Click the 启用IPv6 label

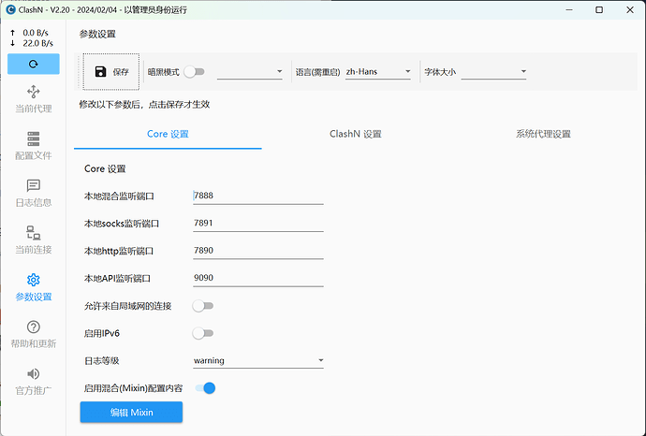click(x=102, y=333)
